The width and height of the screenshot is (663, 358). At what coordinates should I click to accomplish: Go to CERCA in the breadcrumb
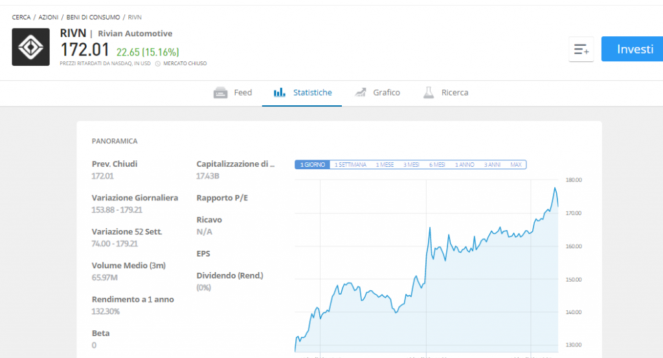pos(21,17)
